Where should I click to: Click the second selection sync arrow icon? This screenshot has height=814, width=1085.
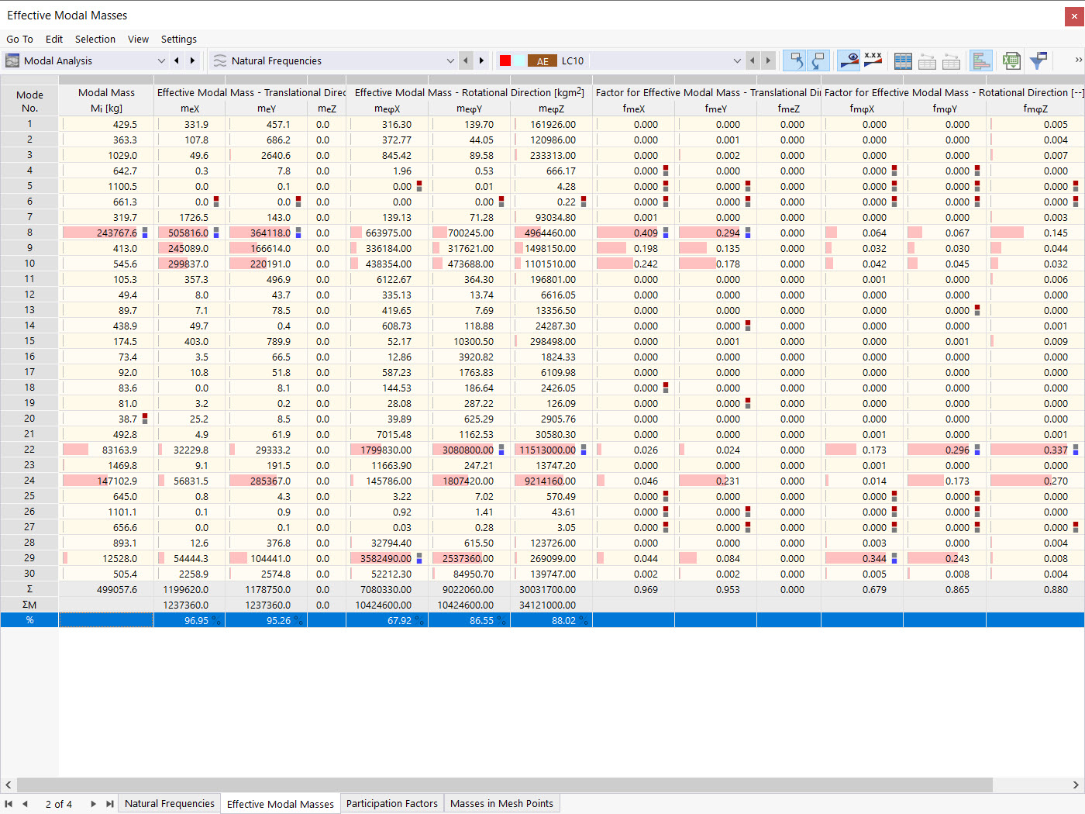click(818, 60)
